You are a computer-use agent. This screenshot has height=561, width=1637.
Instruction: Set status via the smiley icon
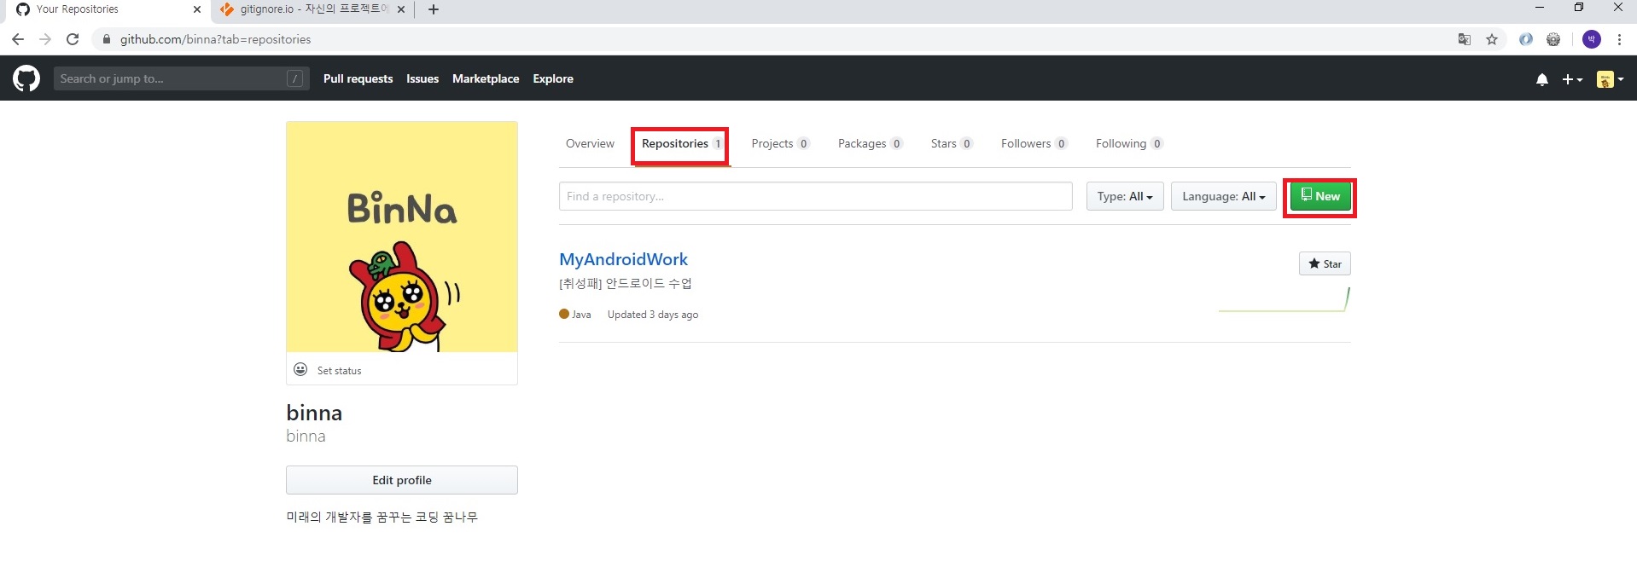300,369
